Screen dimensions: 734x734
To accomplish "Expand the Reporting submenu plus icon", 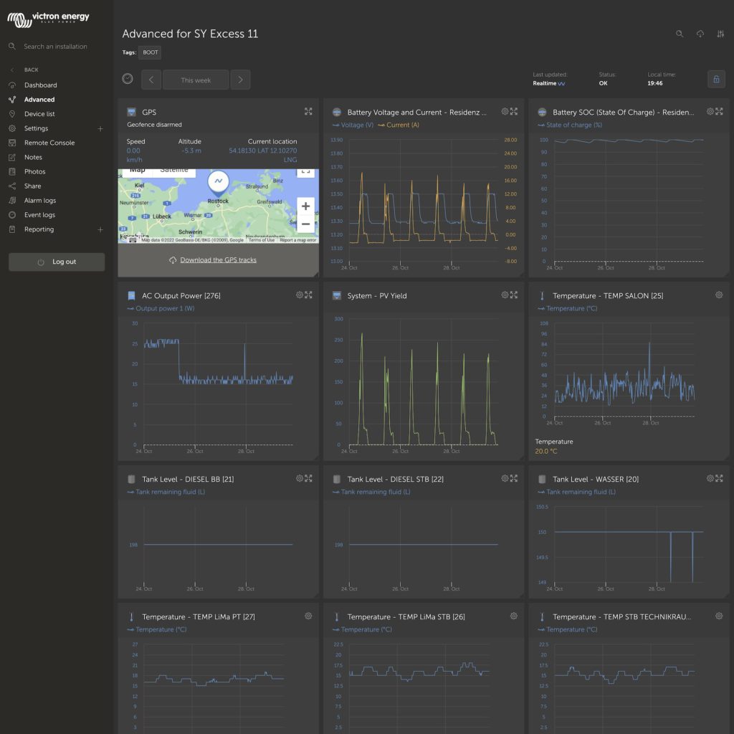I will pyautogui.click(x=100, y=230).
